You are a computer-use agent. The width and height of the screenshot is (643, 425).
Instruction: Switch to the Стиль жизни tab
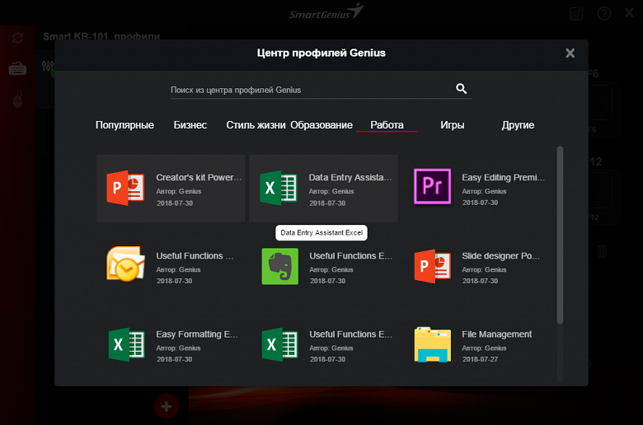coord(256,125)
